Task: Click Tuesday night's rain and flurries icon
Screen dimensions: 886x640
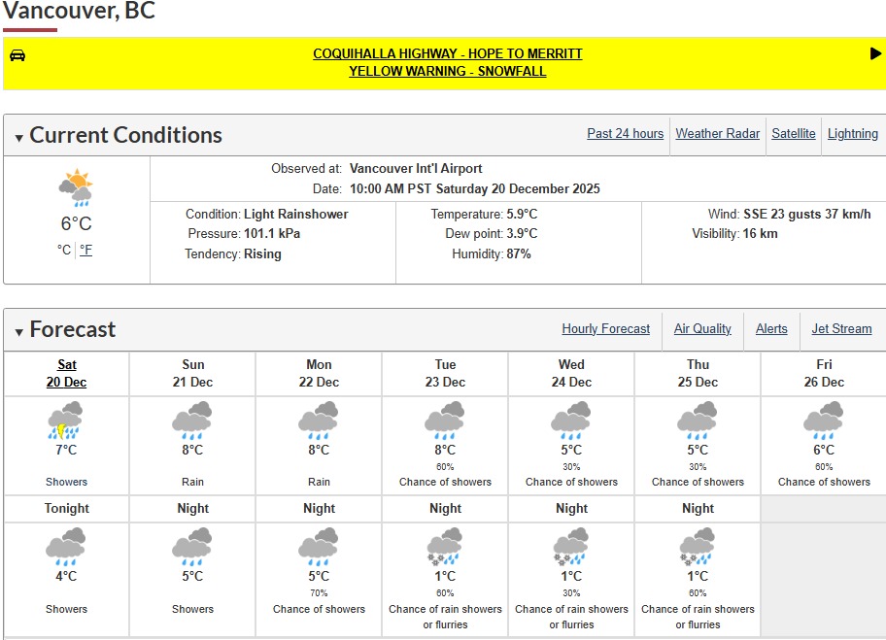Action: (x=445, y=547)
